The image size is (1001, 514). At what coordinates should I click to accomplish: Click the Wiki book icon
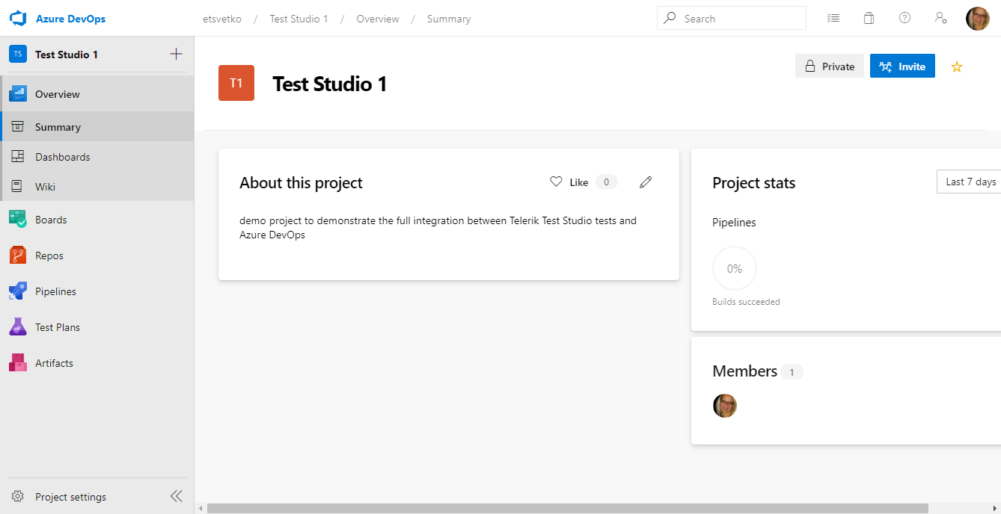17,187
